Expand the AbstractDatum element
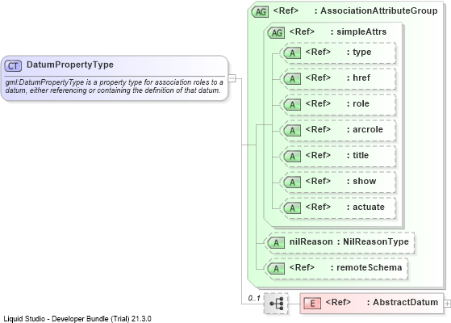Image resolution: width=451 pixels, height=323 pixels. point(447,304)
